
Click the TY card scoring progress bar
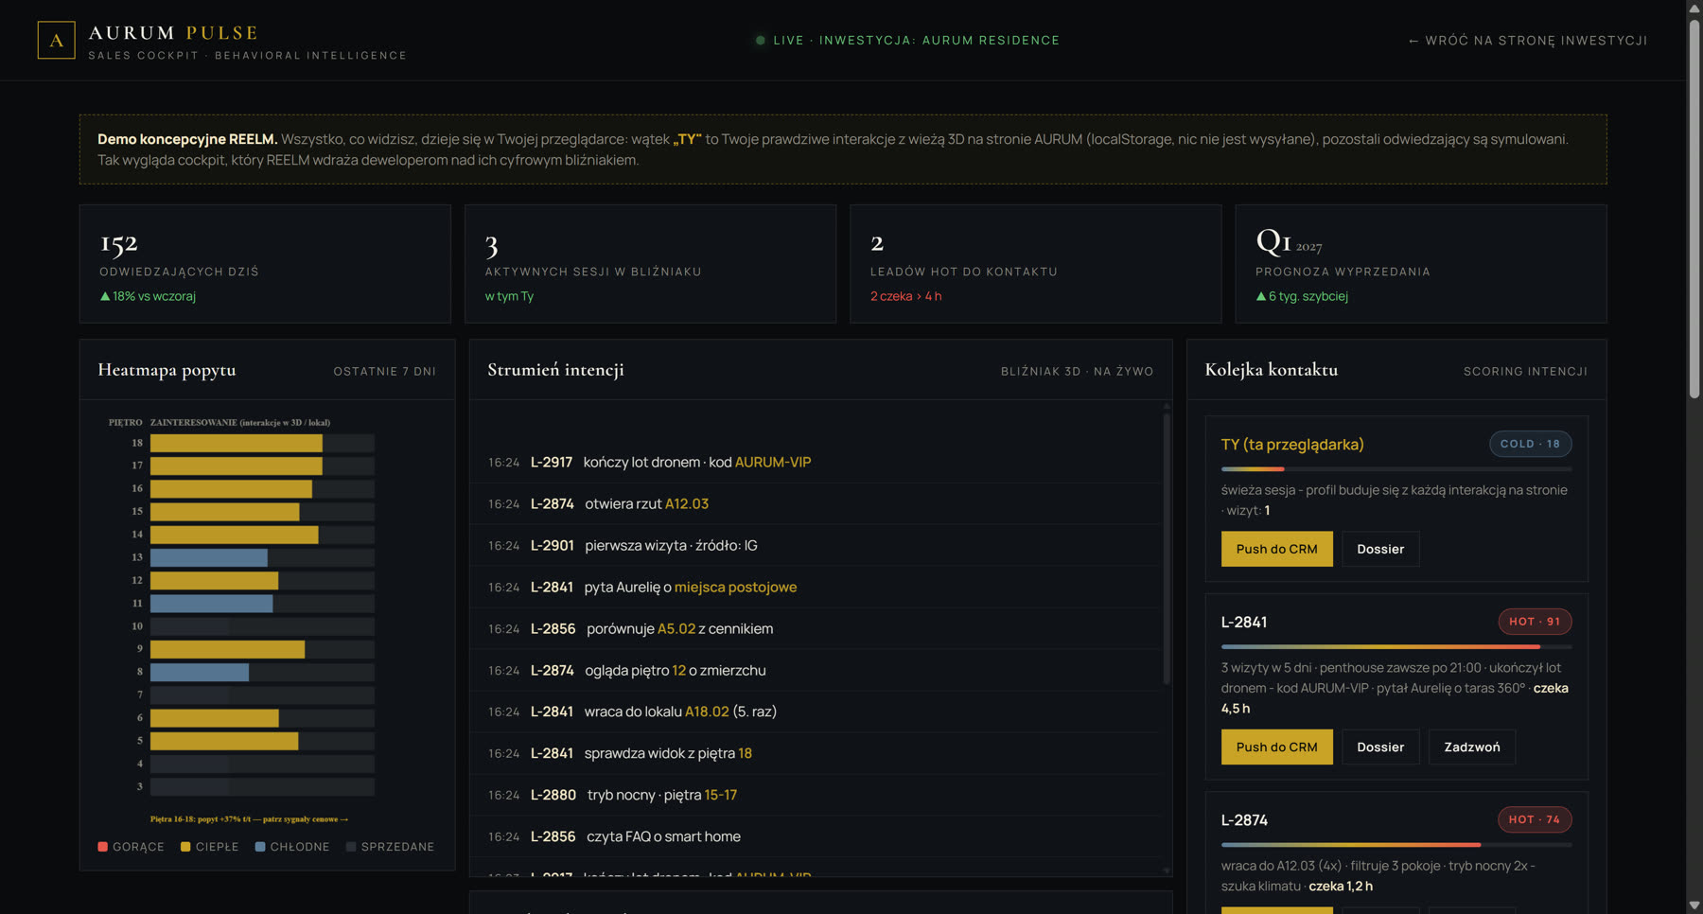[1396, 469]
